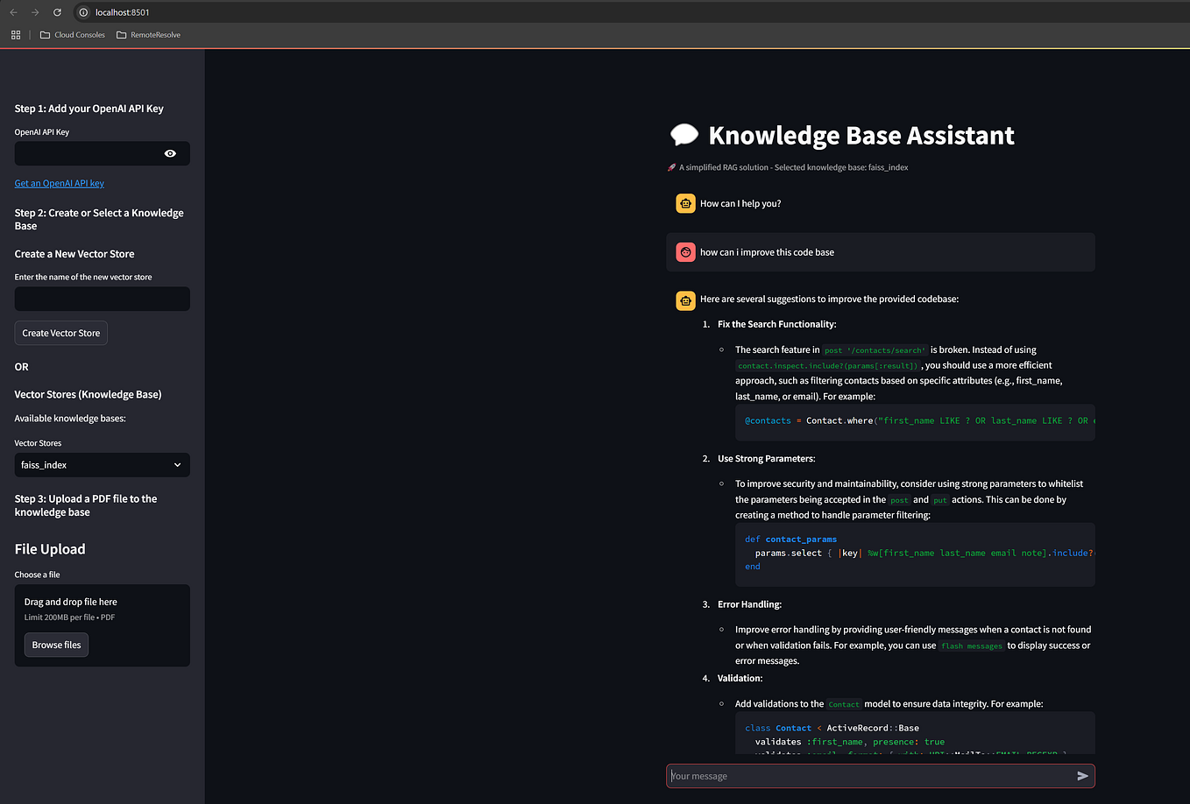This screenshot has width=1190, height=804.
Task: Click the rocket icon before the RAG description
Action: click(x=670, y=166)
